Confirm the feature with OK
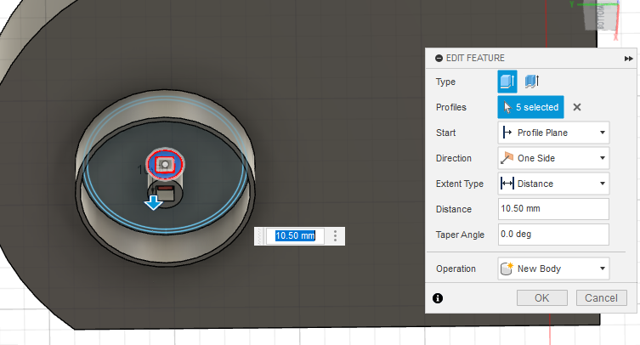This screenshot has height=345, width=640. pos(542,298)
